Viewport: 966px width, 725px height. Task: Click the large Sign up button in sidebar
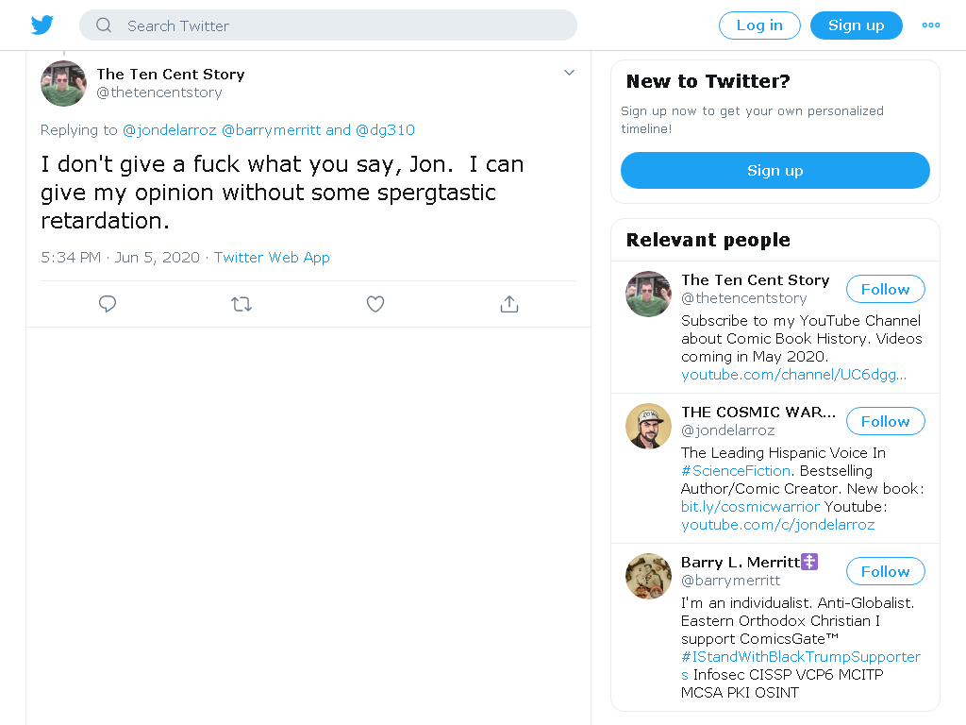click(x=775, y=170)
